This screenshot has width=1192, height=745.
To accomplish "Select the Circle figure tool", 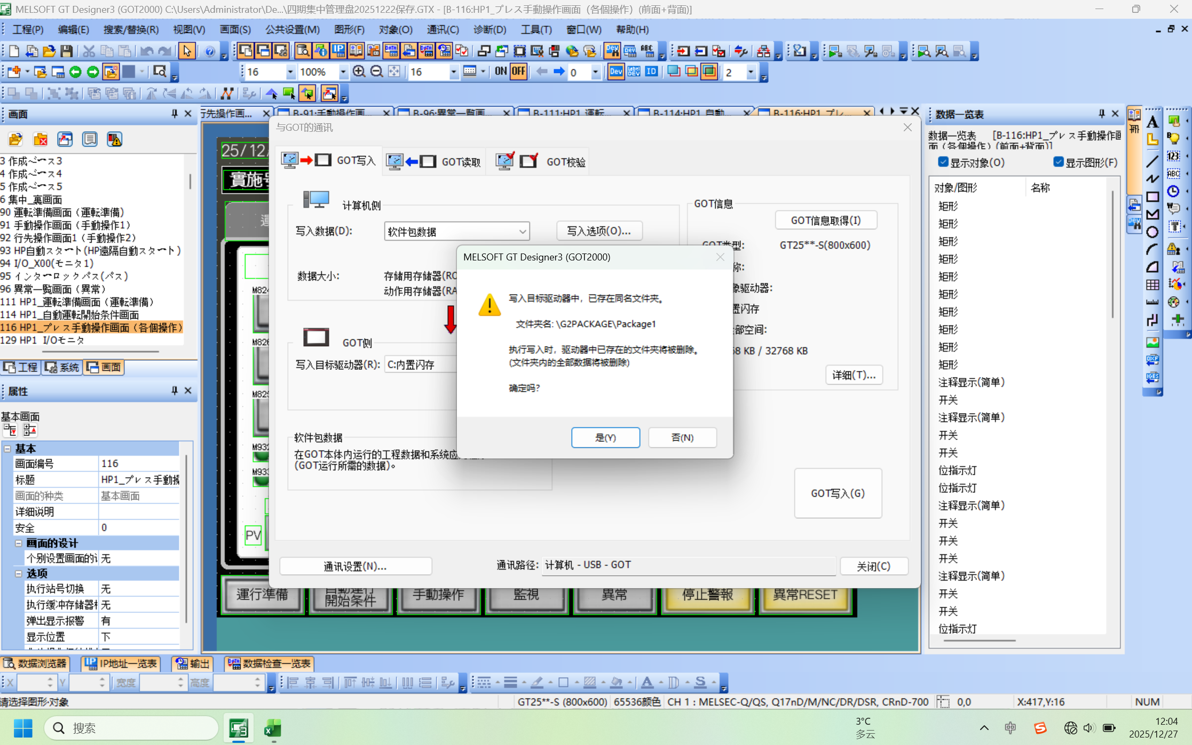I will [1152, 232].
